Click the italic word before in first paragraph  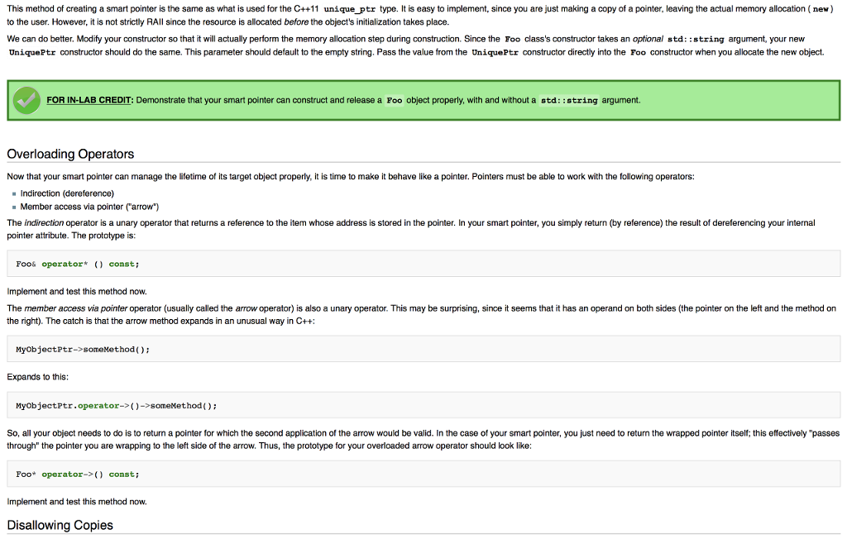(x=297, y=22)
